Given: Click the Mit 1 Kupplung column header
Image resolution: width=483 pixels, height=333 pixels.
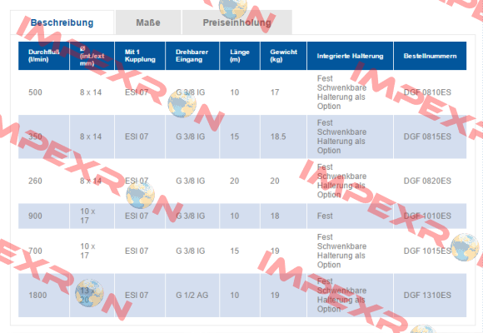Looking at the screenshot, I should coord(140,56).
